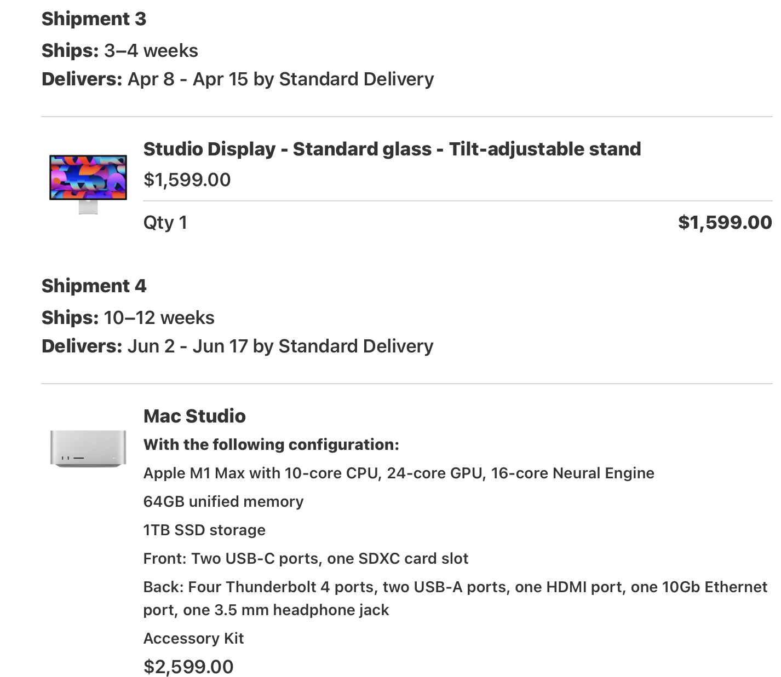
Task: Select the Jun 2 - Jun 17 delivery line
Action: (237, 346)
